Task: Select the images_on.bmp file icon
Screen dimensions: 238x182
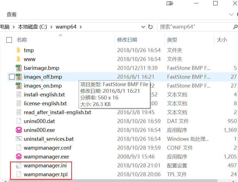Action: (x=18, y=86)
